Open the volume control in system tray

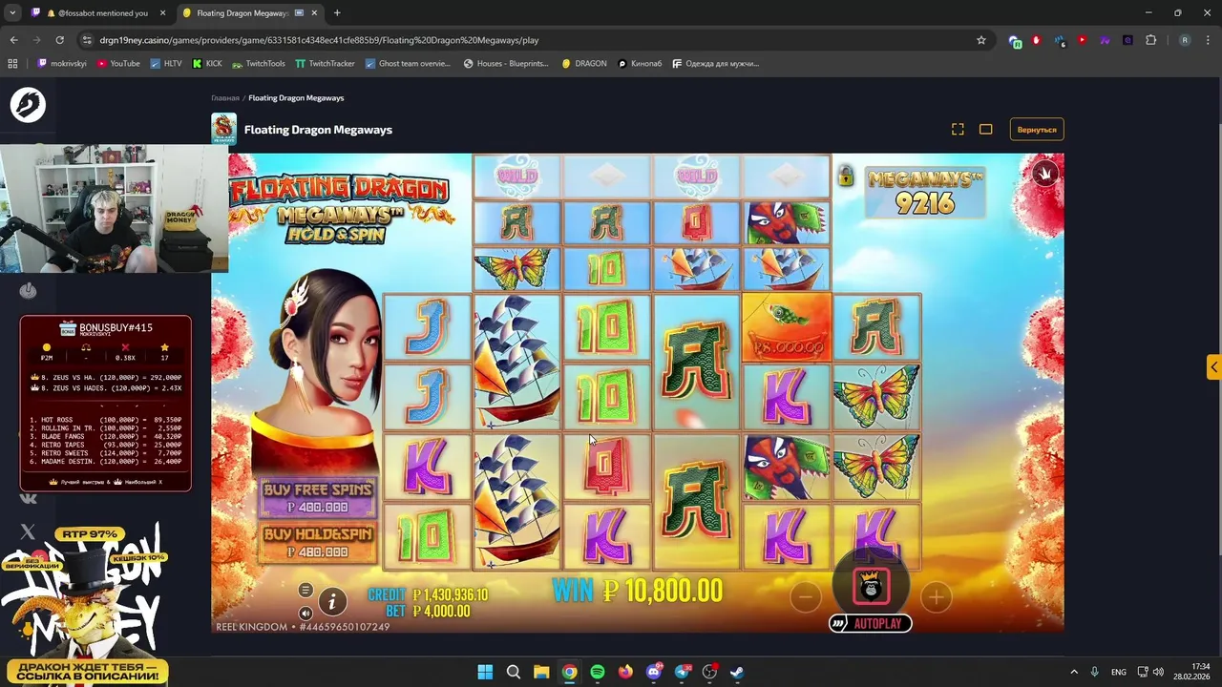1159,672
